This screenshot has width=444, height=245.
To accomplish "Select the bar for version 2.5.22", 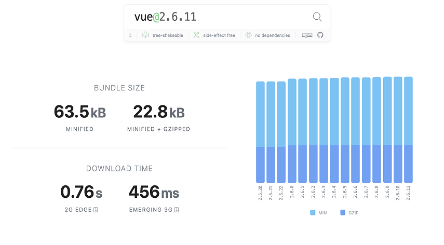I will coord(281,132).
